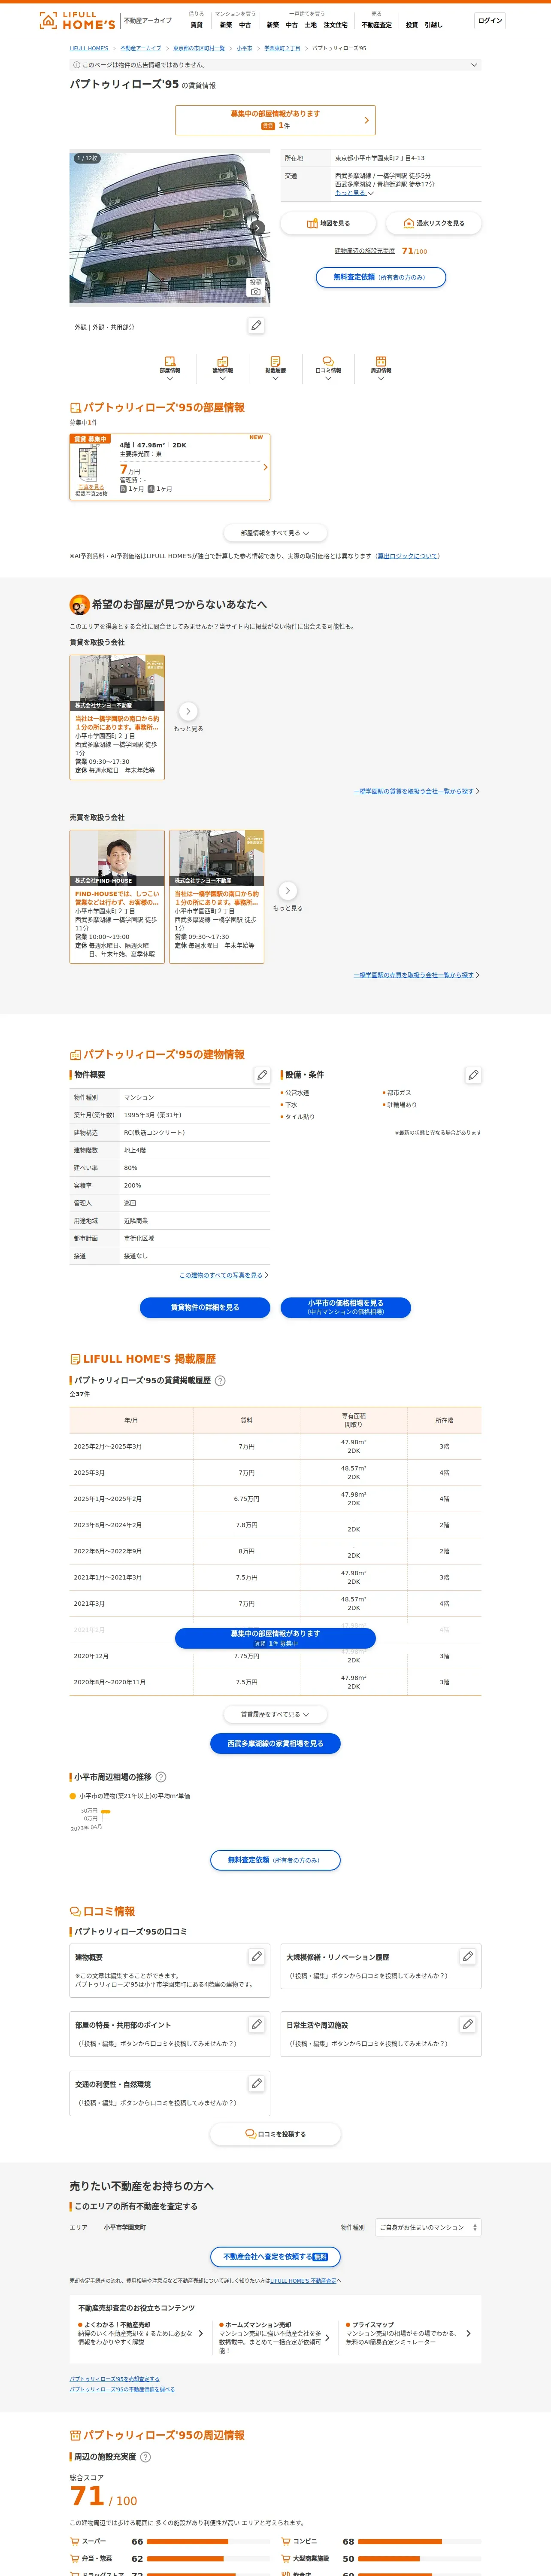Click 口コミを投稿する button
The width and height of the screenshot is (551, 2576).
coord(275,2134)
